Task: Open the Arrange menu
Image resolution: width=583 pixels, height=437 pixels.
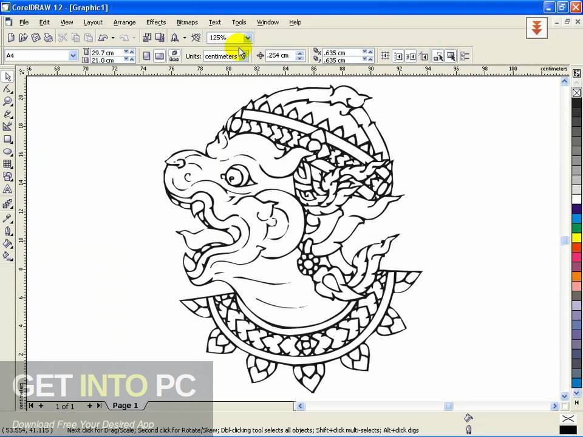Action: (124, 22)
